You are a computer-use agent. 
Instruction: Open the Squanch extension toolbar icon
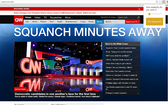pos(164,2)
